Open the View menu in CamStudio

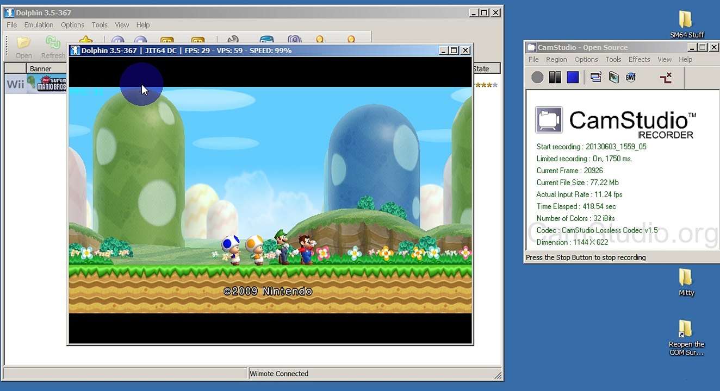tap(665, 60)
